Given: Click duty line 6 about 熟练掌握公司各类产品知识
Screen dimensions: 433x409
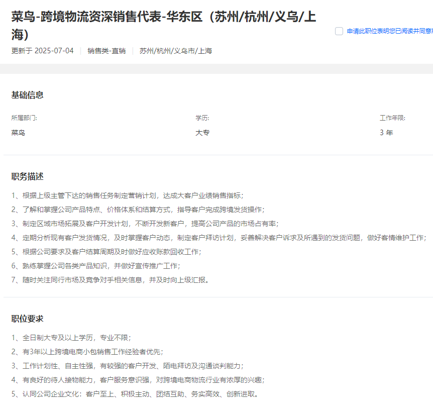Looking at the screenshot, I should pos(96,266).
